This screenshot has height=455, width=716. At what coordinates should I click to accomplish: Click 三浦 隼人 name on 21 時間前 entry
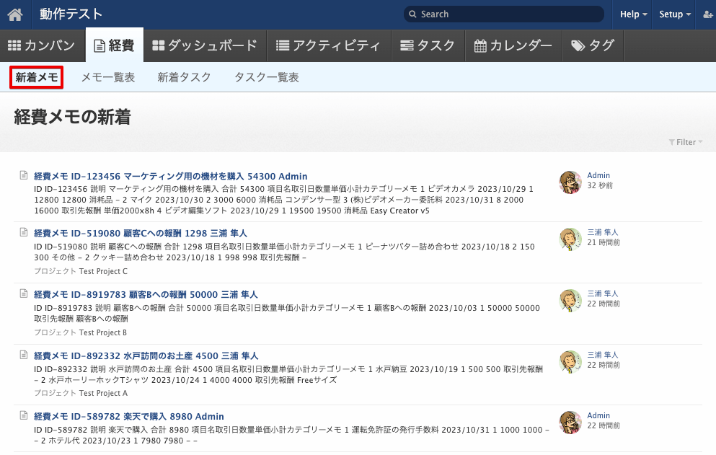point(602,232)
